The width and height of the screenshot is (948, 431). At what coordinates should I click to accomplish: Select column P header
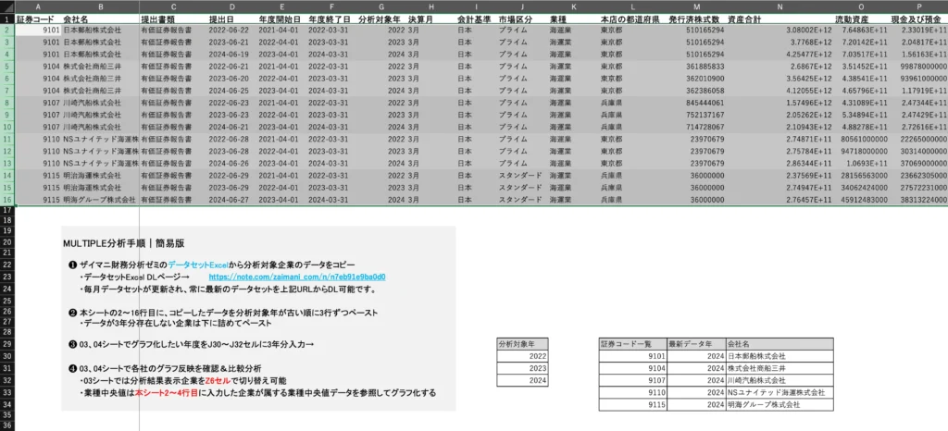tap(919, 6)
